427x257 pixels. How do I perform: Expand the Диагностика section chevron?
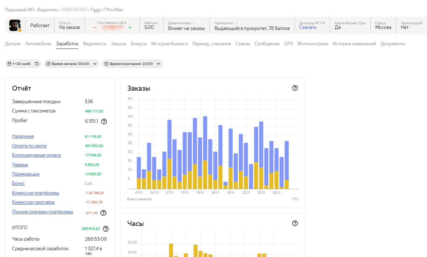point(194,23)
